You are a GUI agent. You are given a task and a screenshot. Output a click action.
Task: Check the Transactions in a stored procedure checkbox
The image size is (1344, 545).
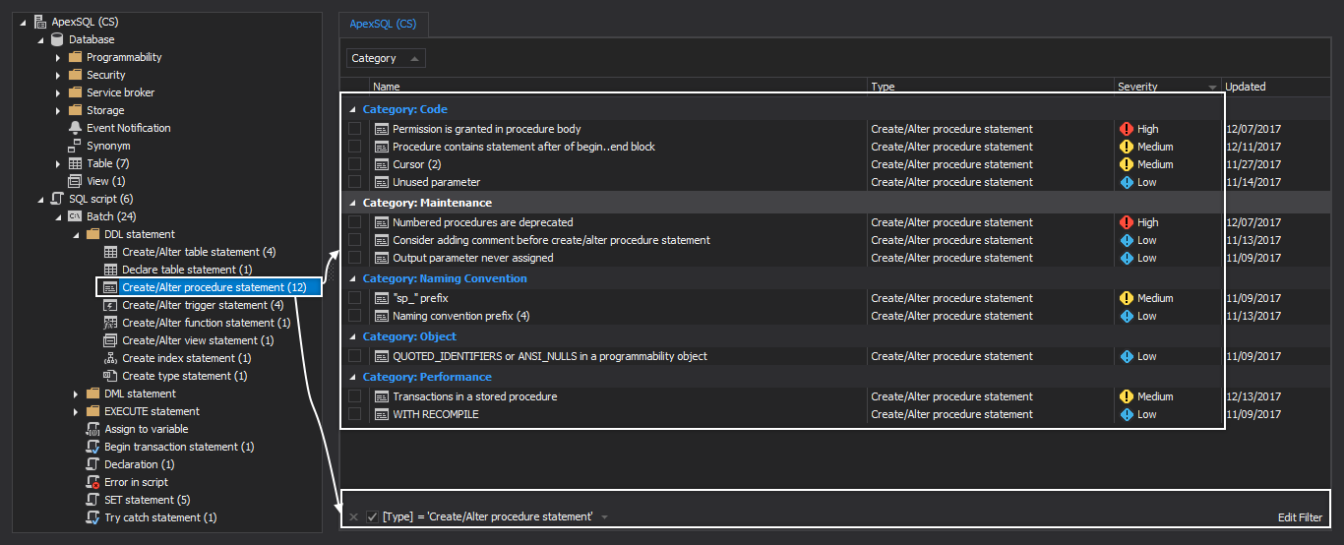point(354,396)
